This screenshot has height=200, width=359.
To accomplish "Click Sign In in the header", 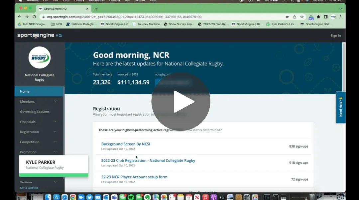I will pos(335,36).
